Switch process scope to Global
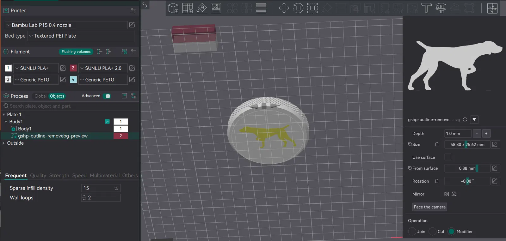Viewport: 506px width, 241px height. tap(40, 96)
